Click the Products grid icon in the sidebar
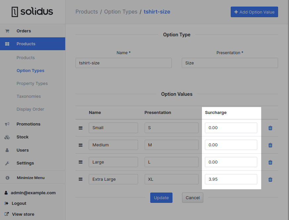 [7, 44]
